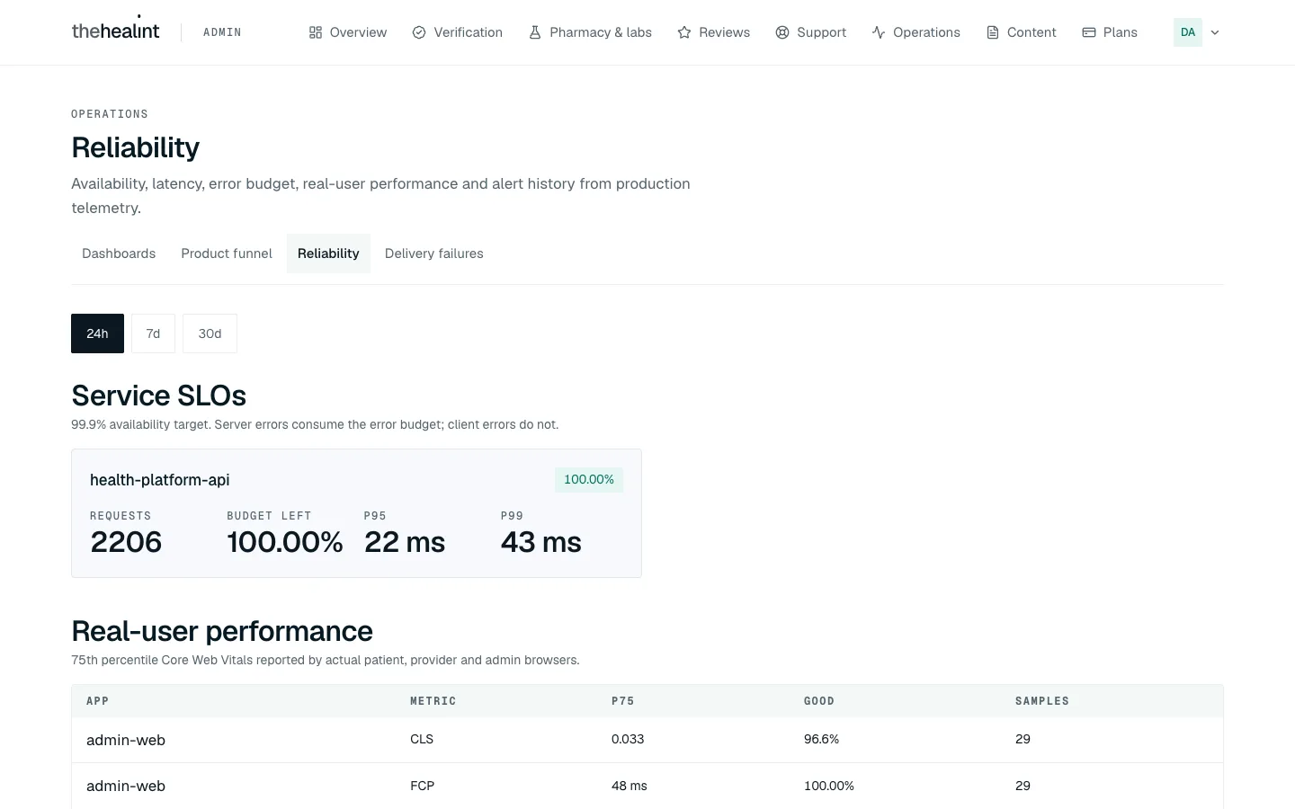Image resolution: width=1295 pixels, height=809 pixels.
Task: Open Pharmacy & labs section
Action: pyautogui.click(x=590, y=32)
